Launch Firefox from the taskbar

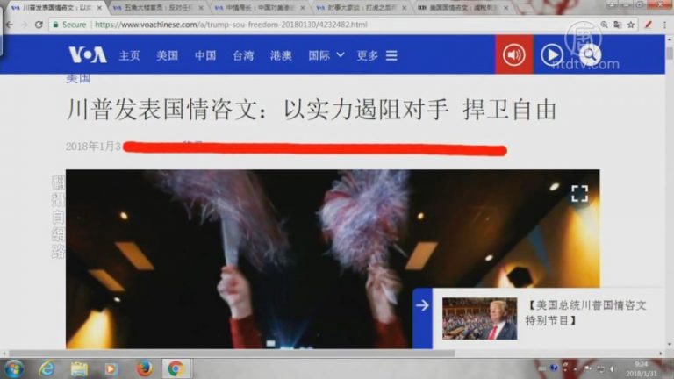(x=144, y=368)
